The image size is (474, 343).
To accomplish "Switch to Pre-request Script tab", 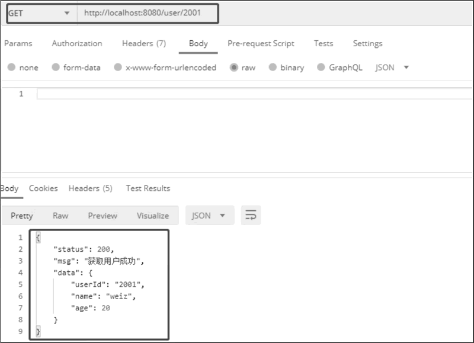I will point(261,43).
